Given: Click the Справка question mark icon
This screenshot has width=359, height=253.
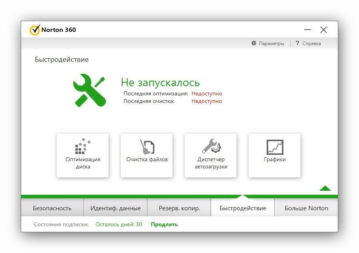Looking at the screenshot, I should [297, 43].
